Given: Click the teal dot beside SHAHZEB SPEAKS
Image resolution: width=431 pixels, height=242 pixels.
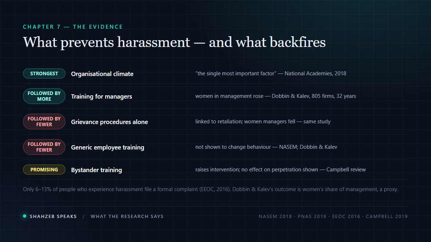Looking at the screenshot, I should [25, 216].
